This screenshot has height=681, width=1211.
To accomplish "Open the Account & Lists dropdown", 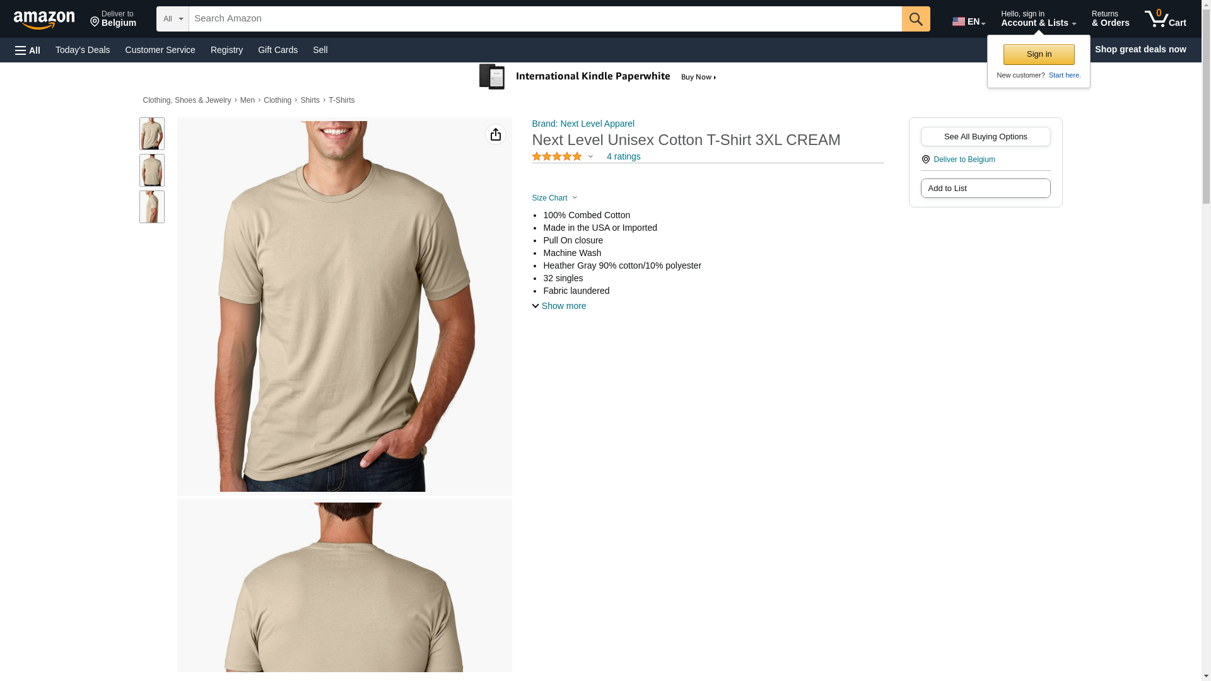I will click(1038, 19).
